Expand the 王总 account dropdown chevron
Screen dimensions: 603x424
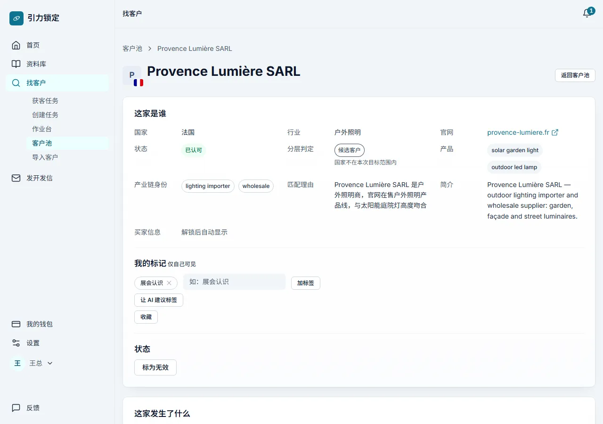[50, 363]
